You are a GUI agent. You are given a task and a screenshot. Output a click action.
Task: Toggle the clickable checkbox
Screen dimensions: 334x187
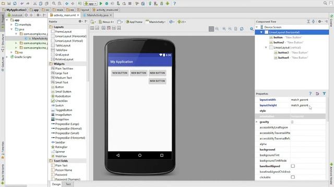coord(293,177)
